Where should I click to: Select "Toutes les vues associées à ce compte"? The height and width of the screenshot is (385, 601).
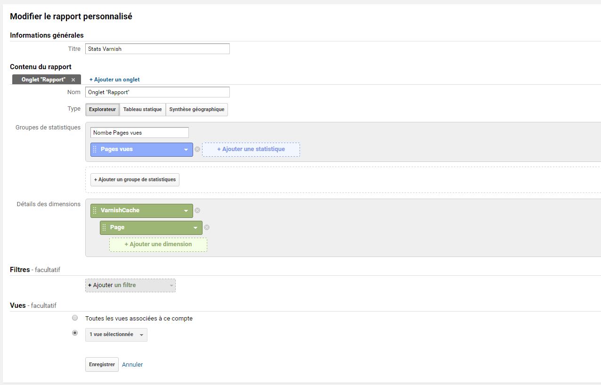75,318
